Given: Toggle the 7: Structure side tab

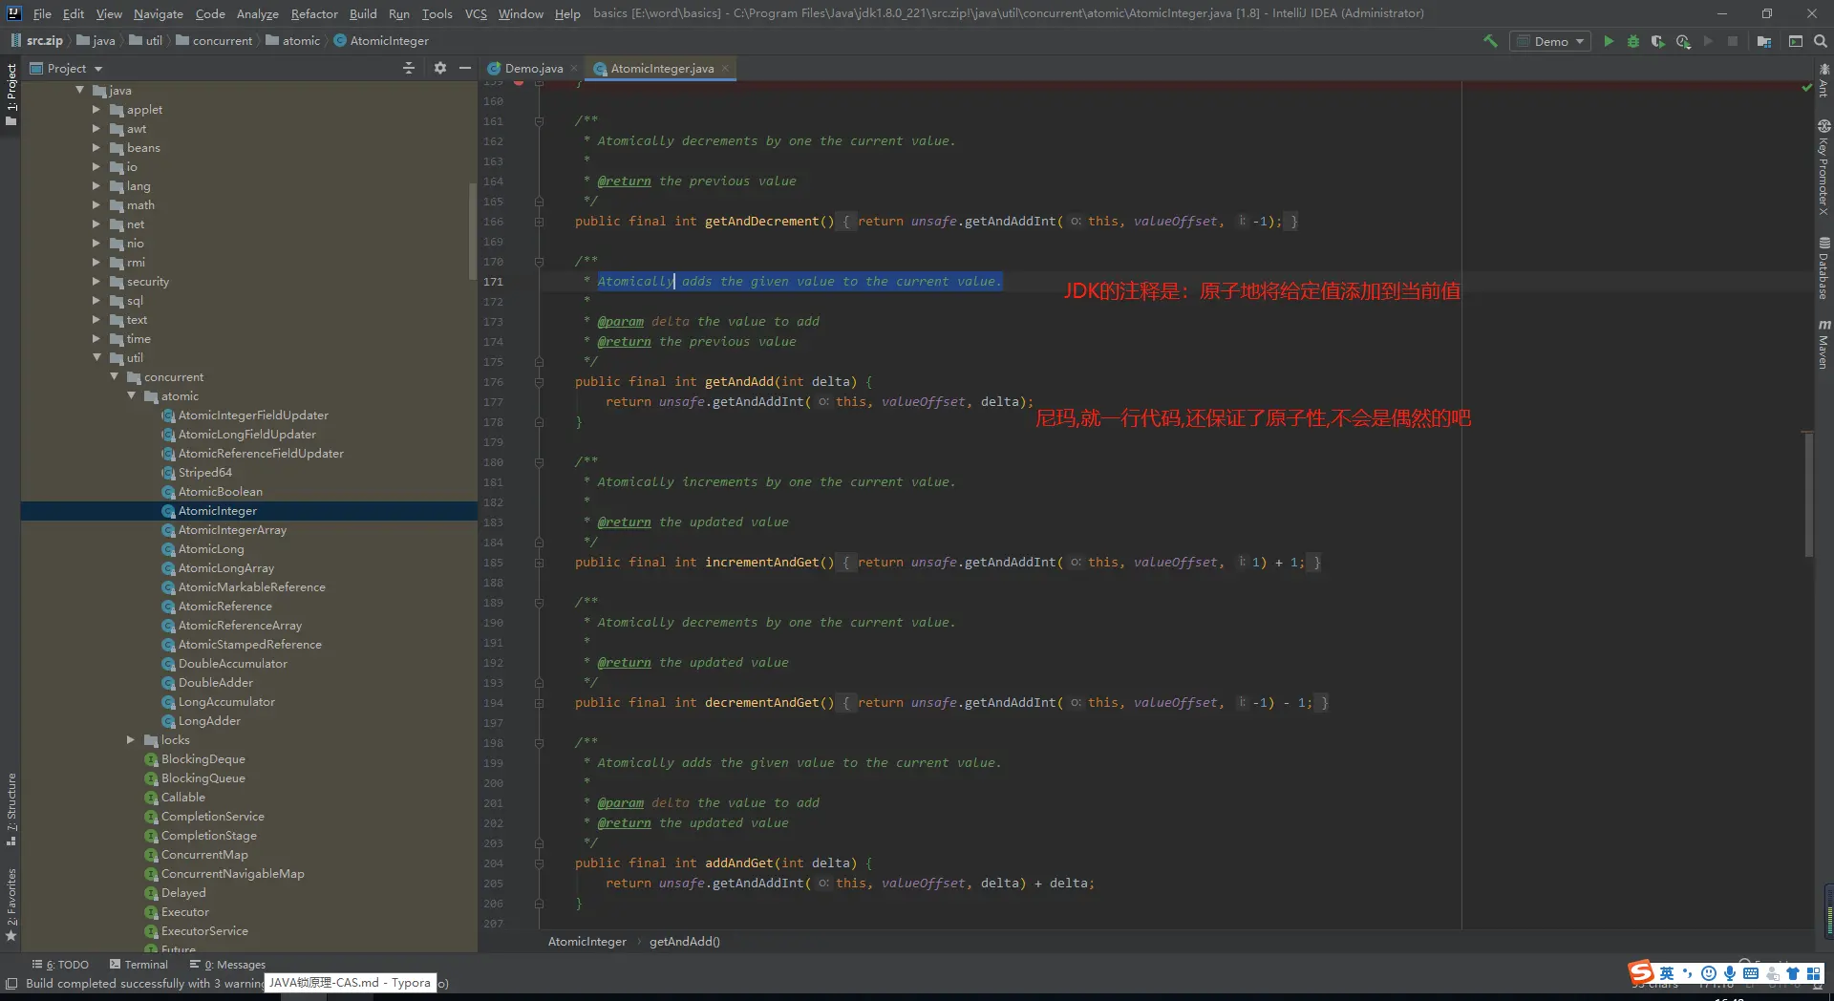Looking at the screenshot, I should [11, 810].
